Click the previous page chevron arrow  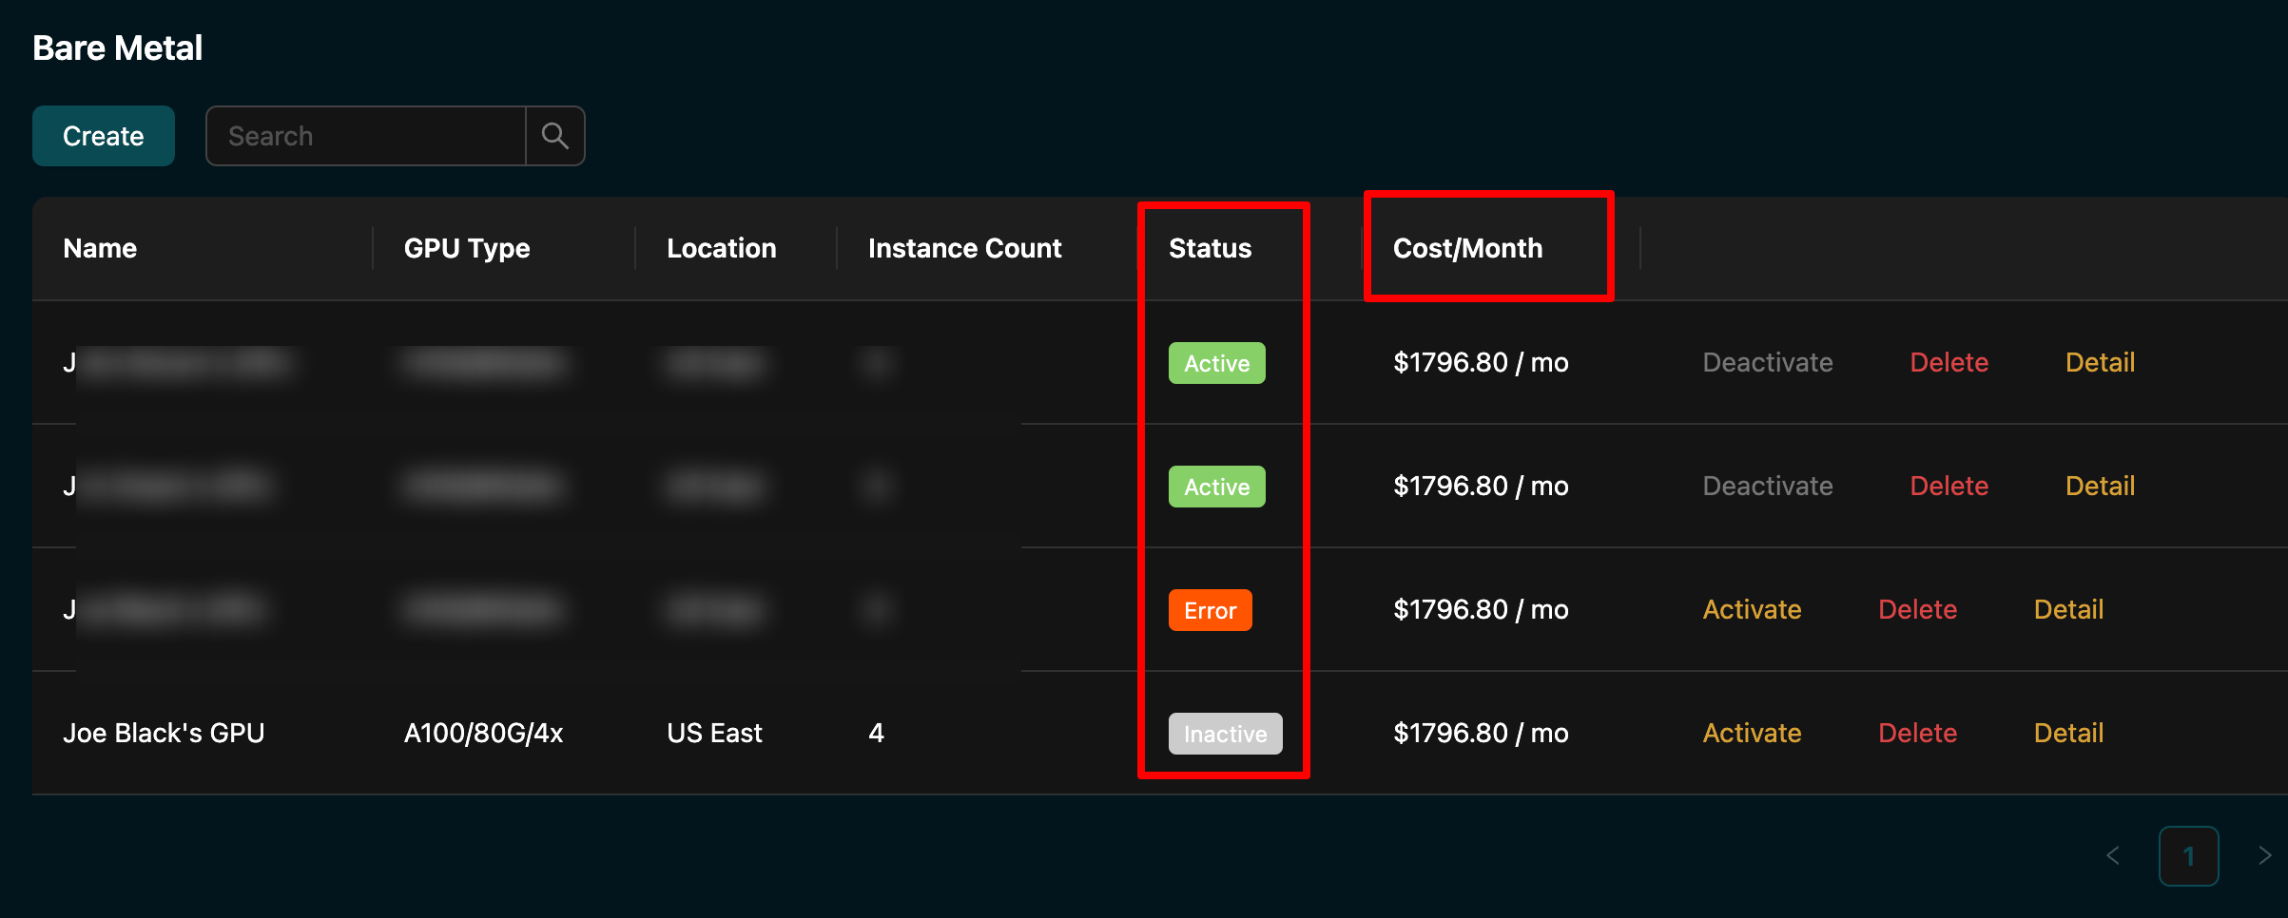[x=2113, y=855]
